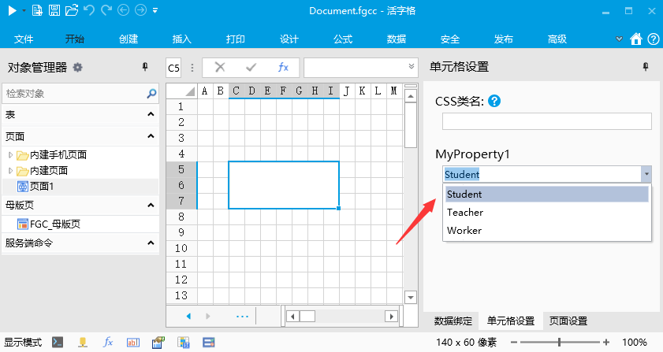Click the Redo arrow icon
This screenshot has width=663, height=352.
pos(106,10)
